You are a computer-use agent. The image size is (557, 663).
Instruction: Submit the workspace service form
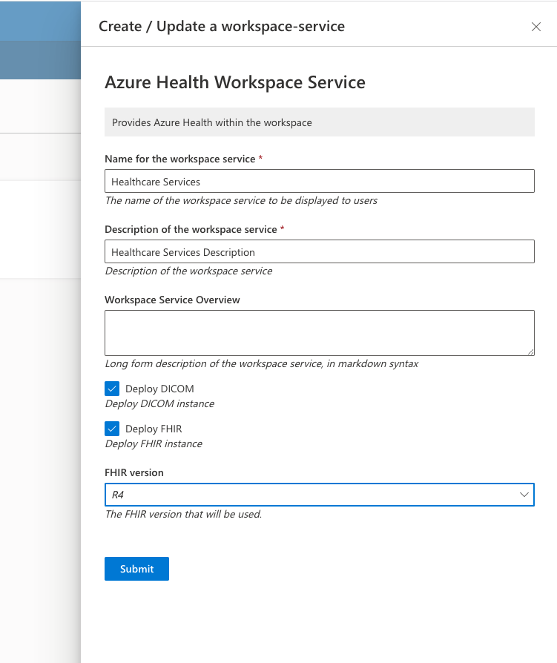click(x=136, y=568)
